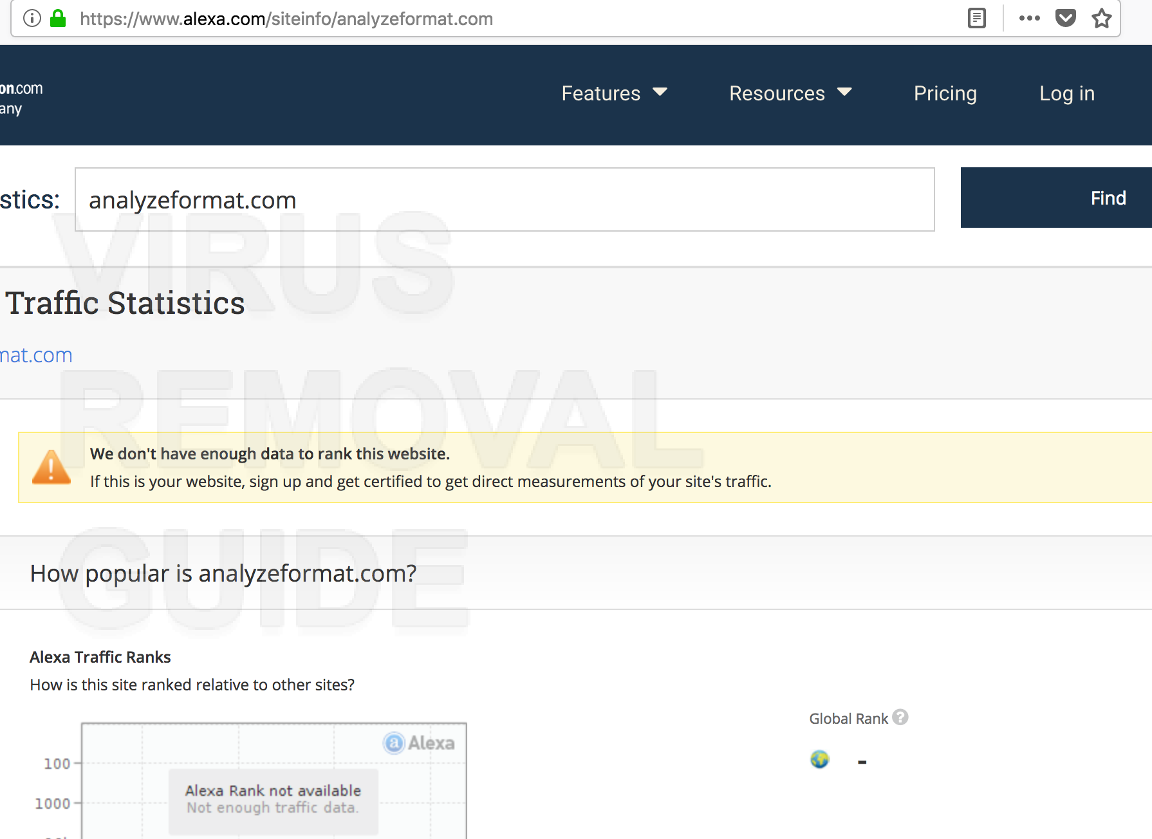
Task: Toggle Reader View icon in address bar
Action: coord(977,18)
